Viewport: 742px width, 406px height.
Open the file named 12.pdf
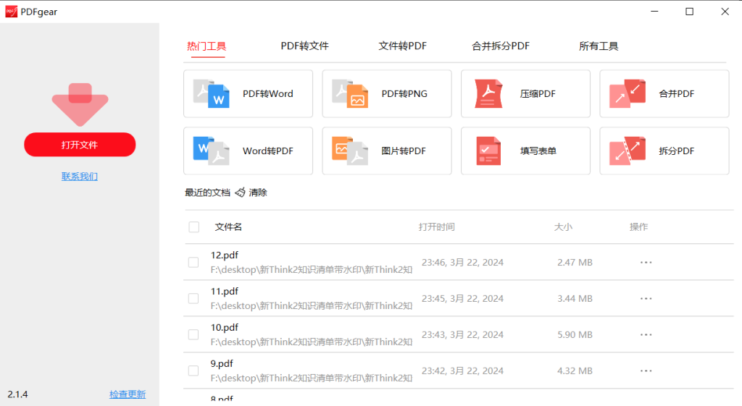point(225,255)
